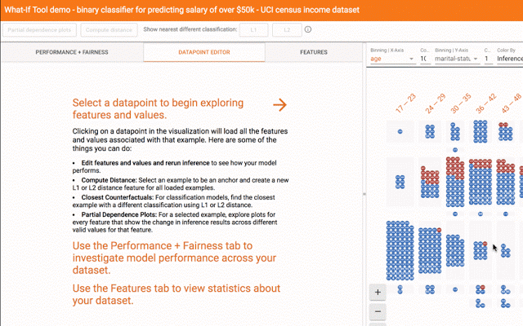
Task: Click the 24 – 29 age bin label
Action: coord(434,103)
